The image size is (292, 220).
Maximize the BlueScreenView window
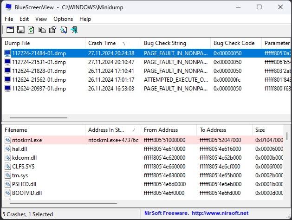[x=259, y=7]
